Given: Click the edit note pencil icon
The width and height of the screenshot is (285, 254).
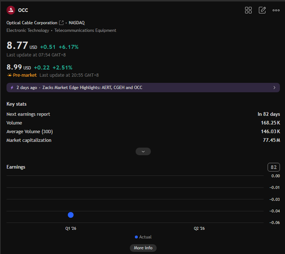Looking at the screenshot, I should pyautogui.click(x=262, y=10).
